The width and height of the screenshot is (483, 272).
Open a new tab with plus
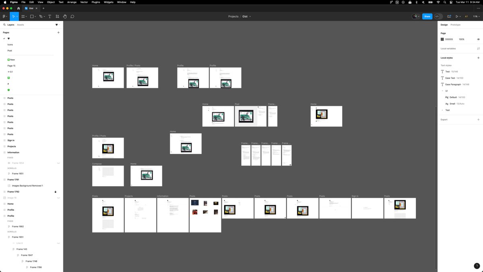tap(43, 8)
